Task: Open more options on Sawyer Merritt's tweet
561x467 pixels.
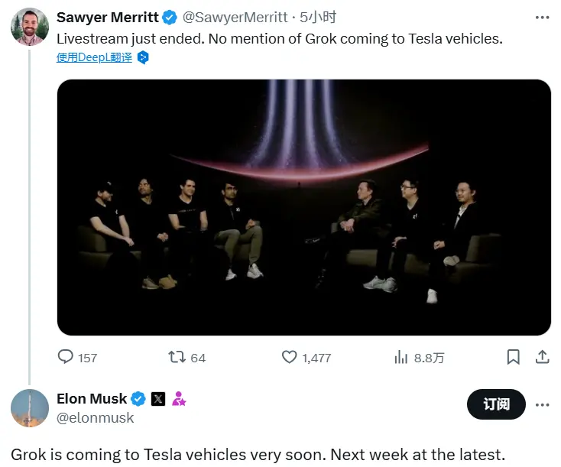Action: (x=542, y=17)
